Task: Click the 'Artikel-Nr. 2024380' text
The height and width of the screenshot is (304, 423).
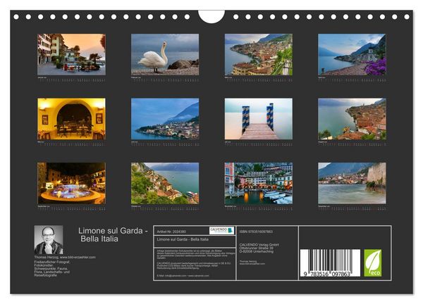Action: (x=171, y=232)
